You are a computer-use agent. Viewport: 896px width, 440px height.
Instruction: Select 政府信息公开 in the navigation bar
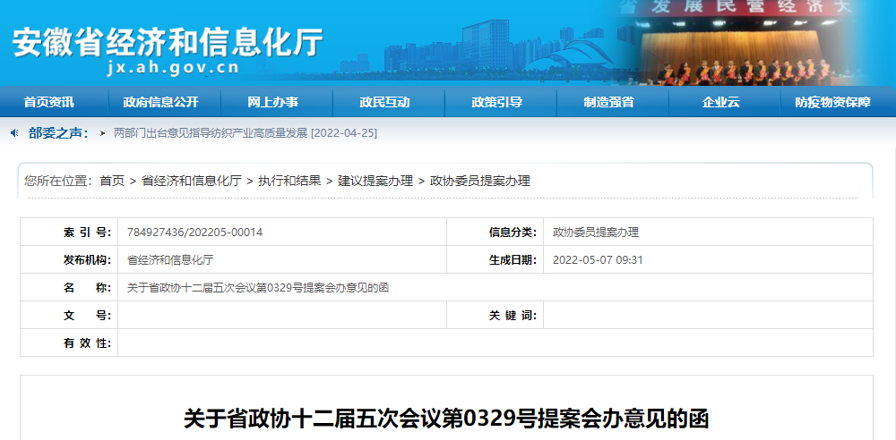pyautogui.click(x=161, y=102)
